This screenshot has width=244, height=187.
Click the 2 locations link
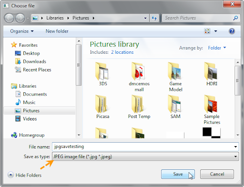(122, 52)
